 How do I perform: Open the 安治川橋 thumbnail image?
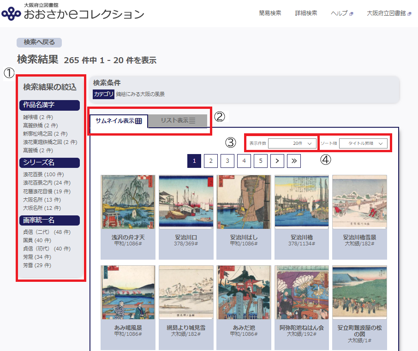(302, 202)
